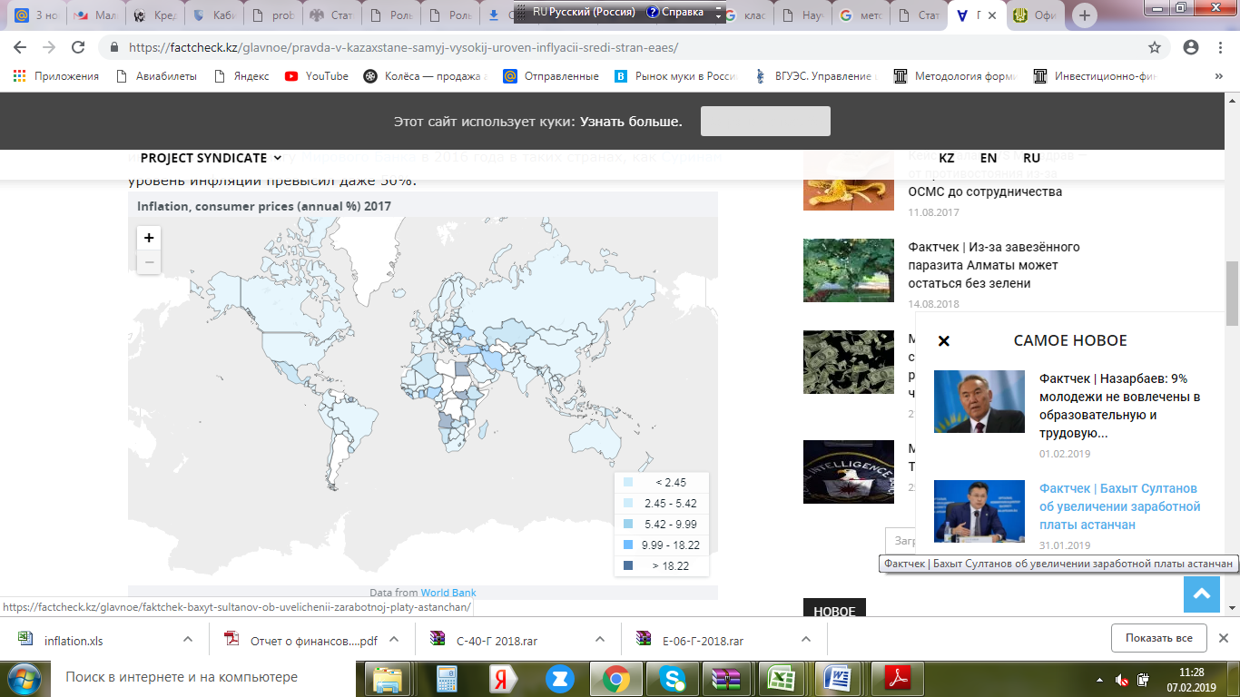Viewport: 1240px width, 697px height.
Task: Open options for Отчет о финансов pdf download
Action: click(394, 639)
